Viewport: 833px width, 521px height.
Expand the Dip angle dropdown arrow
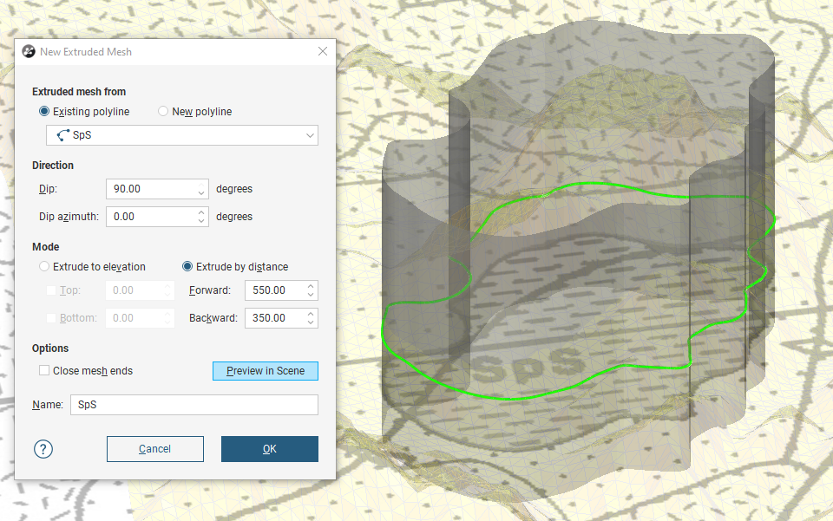pyautogui.click(x=201, y=192)
